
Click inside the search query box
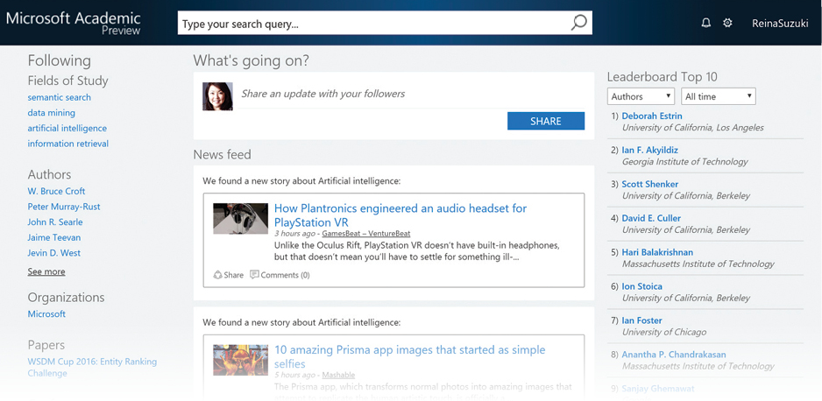368,24
